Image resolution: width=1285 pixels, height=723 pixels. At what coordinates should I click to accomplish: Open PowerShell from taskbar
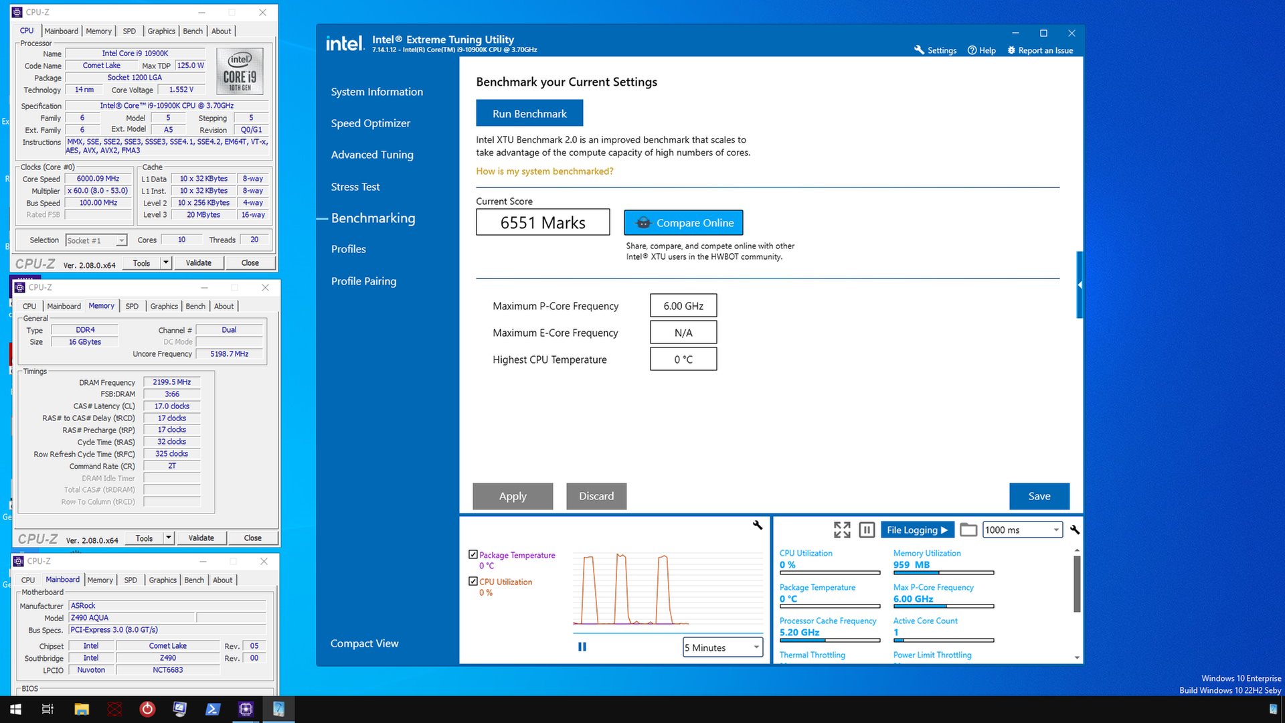coord(213,709)
